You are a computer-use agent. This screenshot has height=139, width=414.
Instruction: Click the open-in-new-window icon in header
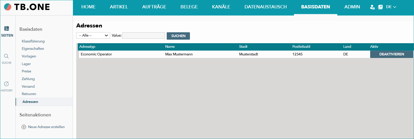(380, 7)
